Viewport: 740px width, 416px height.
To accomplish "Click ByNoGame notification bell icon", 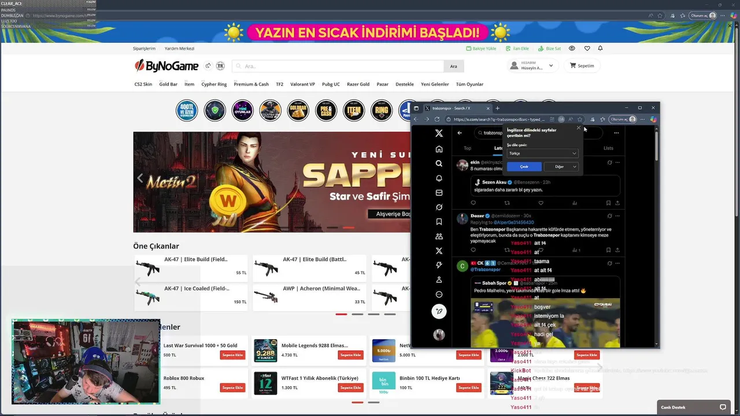I will [x=600, y=49].
